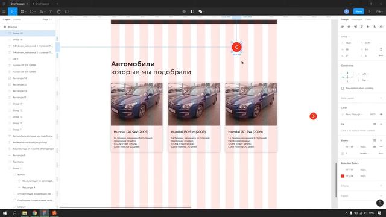Open the zoom level dropdown
Image resolution: width=386 pixels, height=217 pixels.
[379, 11]
